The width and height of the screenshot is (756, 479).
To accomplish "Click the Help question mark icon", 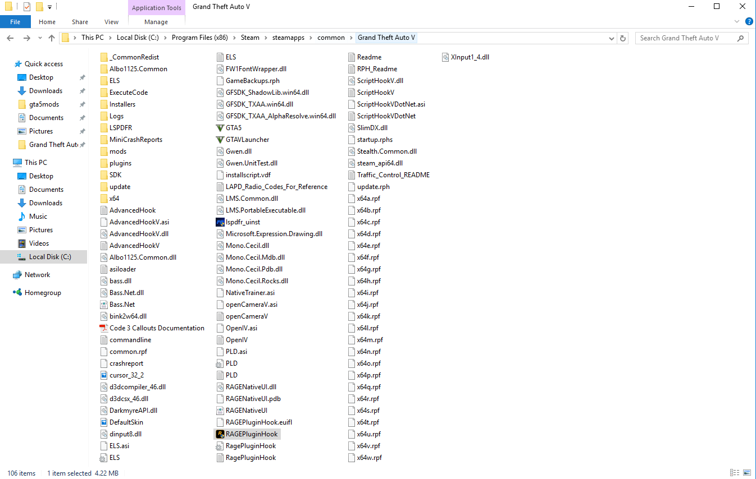I will 749,21.
